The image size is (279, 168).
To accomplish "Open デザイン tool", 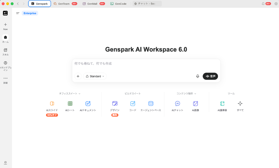I will [115, 106].
